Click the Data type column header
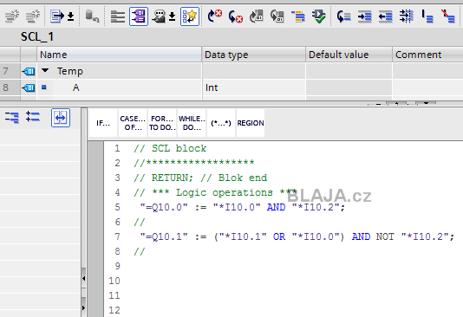The height and width of the screenshot is (317, 463). (254, 55)
